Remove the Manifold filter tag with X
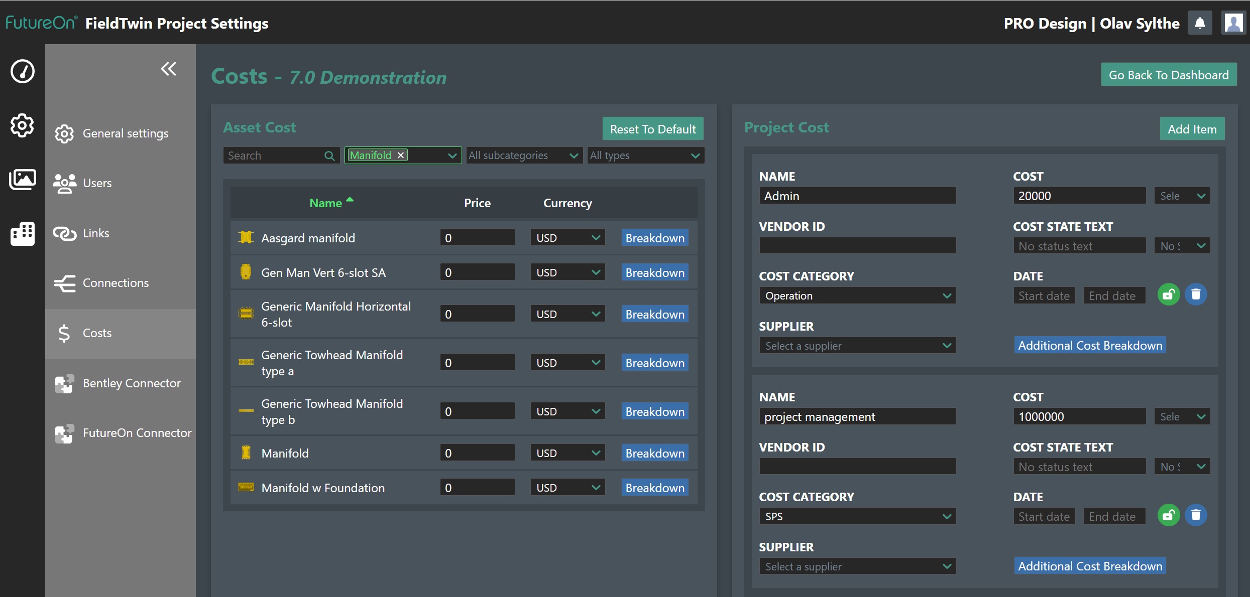 401,155
